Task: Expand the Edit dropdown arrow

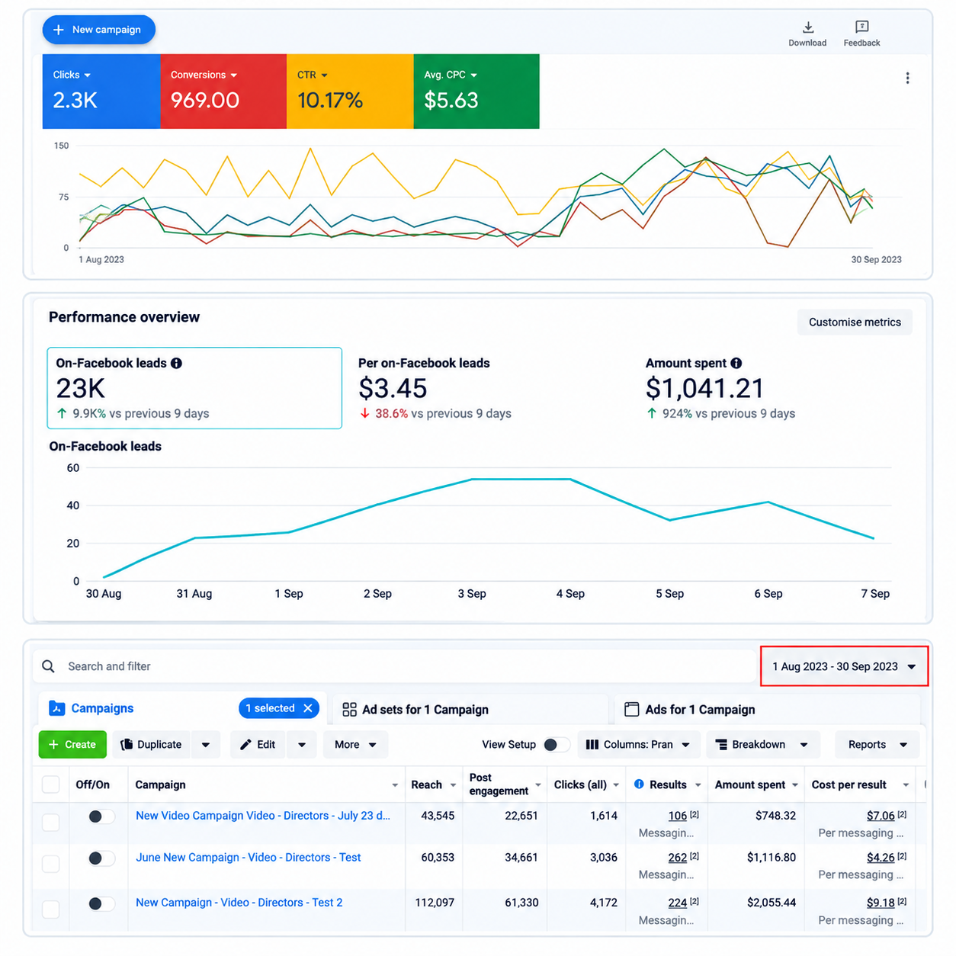Action: (x=302, y=744)
